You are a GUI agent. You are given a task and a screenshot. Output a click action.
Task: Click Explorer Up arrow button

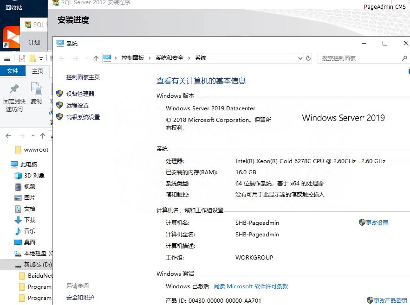43,136
